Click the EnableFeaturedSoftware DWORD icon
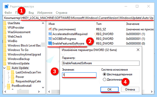Screen dimensions: 157x97 (50, 43)
